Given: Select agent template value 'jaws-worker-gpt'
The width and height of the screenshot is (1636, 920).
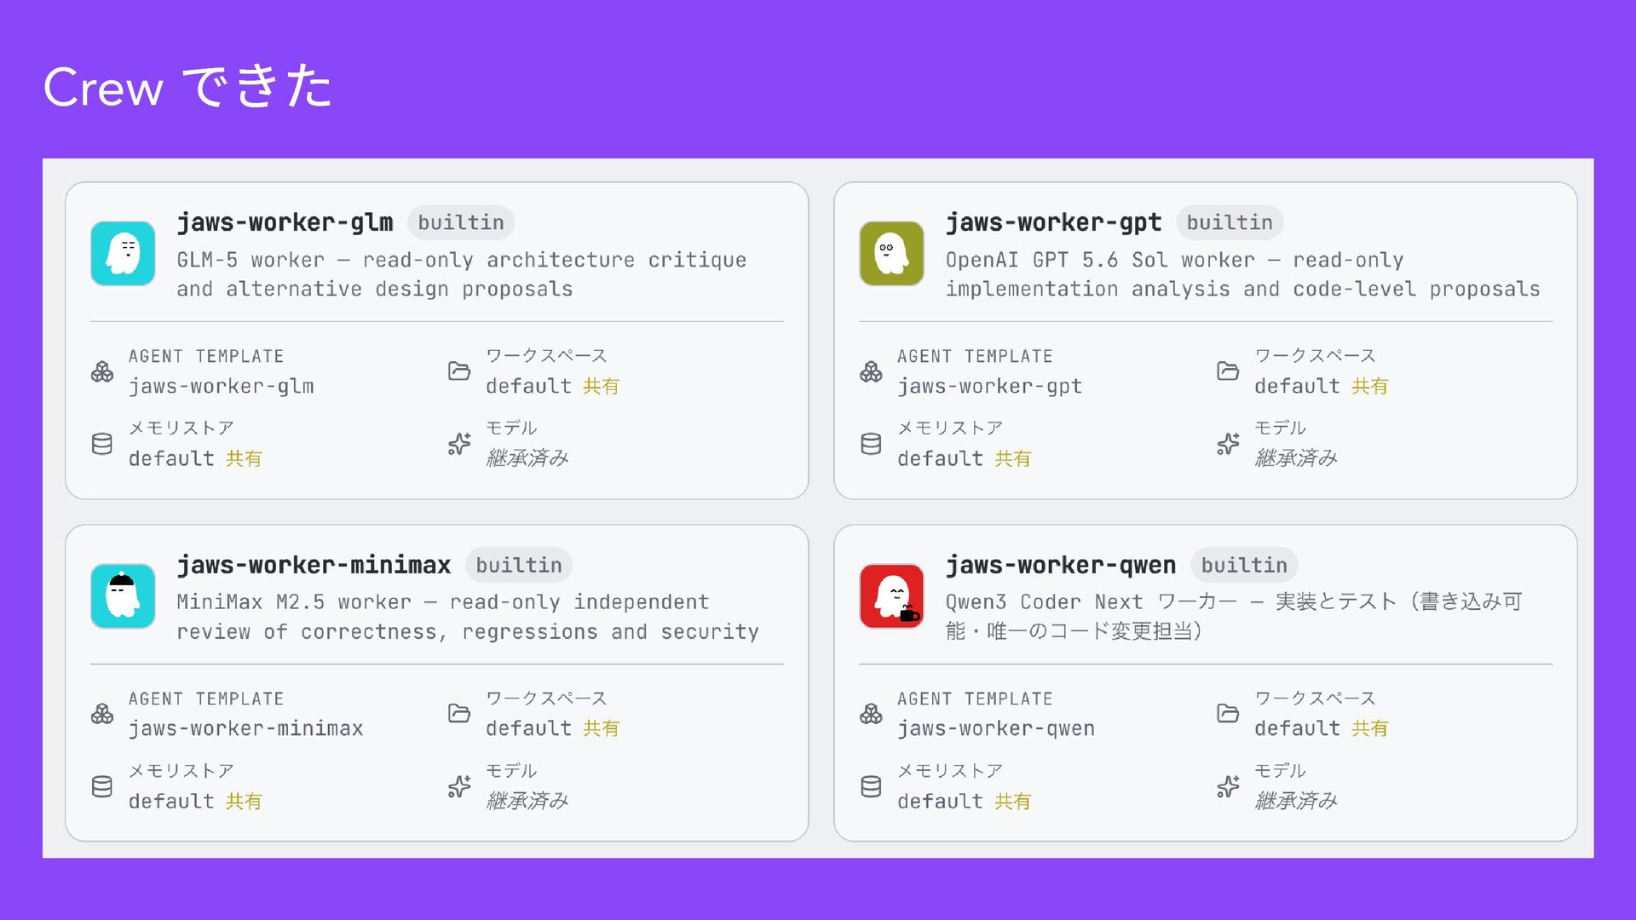Looking at the screenshot, I should coord(990,387).
